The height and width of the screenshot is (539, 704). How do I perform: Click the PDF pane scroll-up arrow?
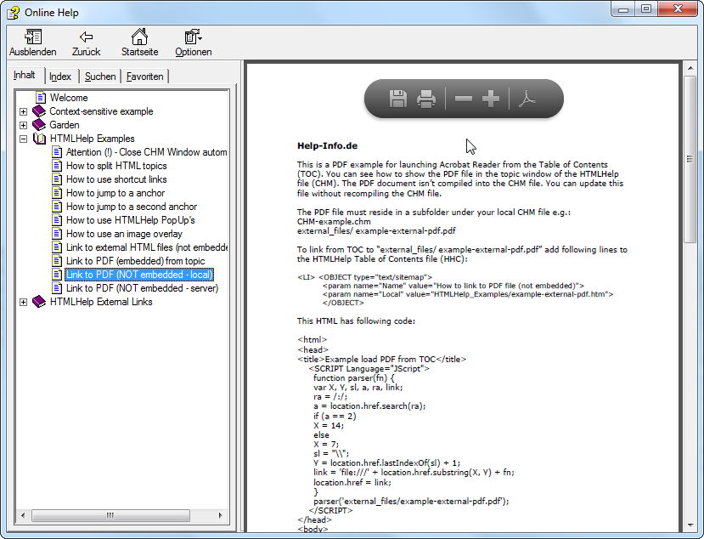pyautogui.click(x=690, y=69)
